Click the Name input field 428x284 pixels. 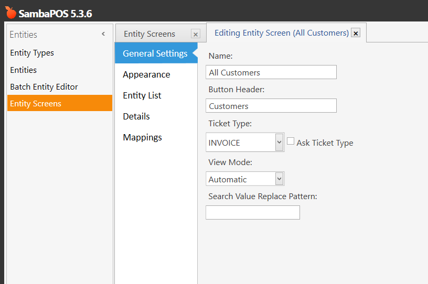click(271, 72)
